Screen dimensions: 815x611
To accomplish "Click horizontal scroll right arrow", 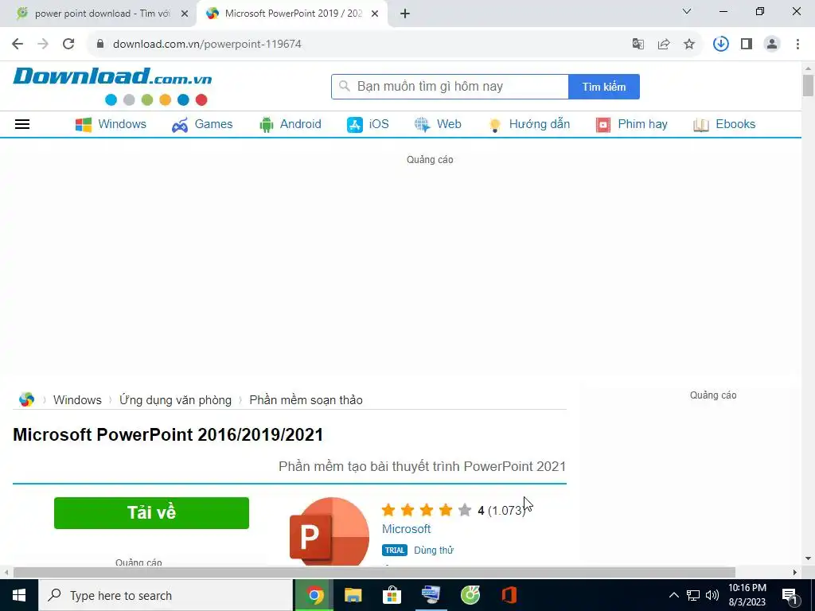I will click(795, 572).
